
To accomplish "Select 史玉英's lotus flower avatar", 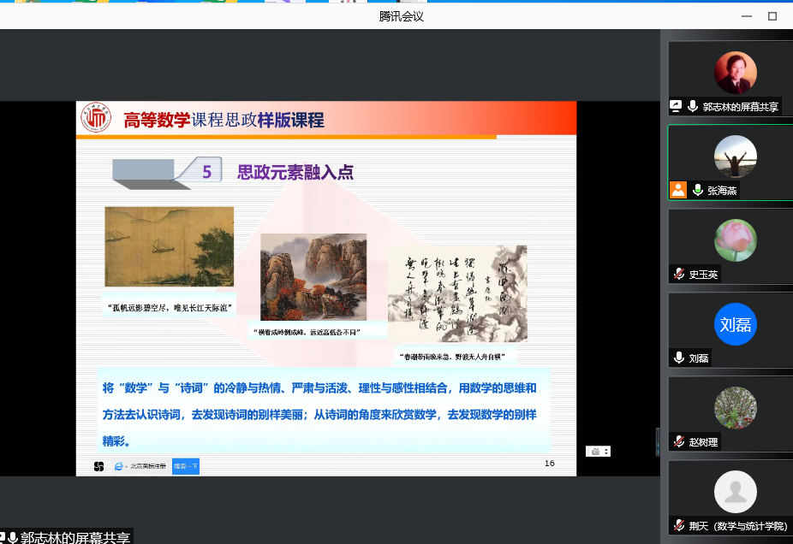I will pos(735,240).
